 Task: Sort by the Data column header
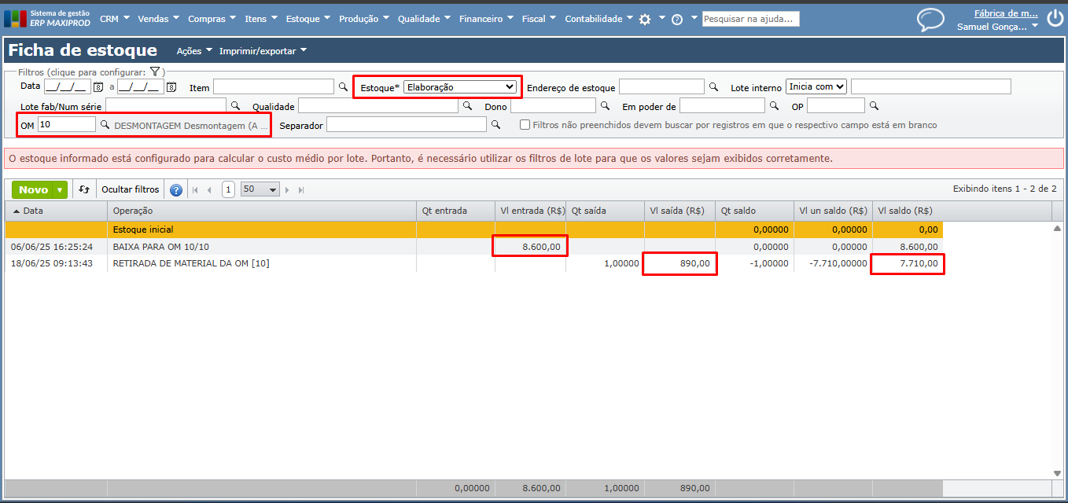coord(56,211)
